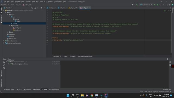174x98 pixels.
Task: Click the JetBrains toolbox icon at top right
Action: [x=172, y=5]
